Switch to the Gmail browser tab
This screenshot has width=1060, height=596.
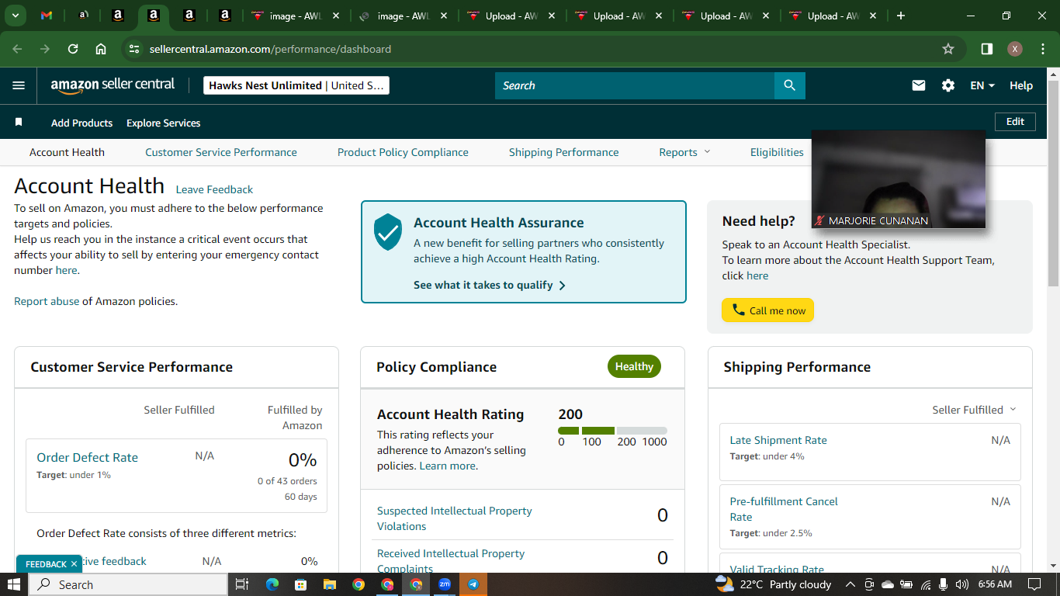(47, 16)
